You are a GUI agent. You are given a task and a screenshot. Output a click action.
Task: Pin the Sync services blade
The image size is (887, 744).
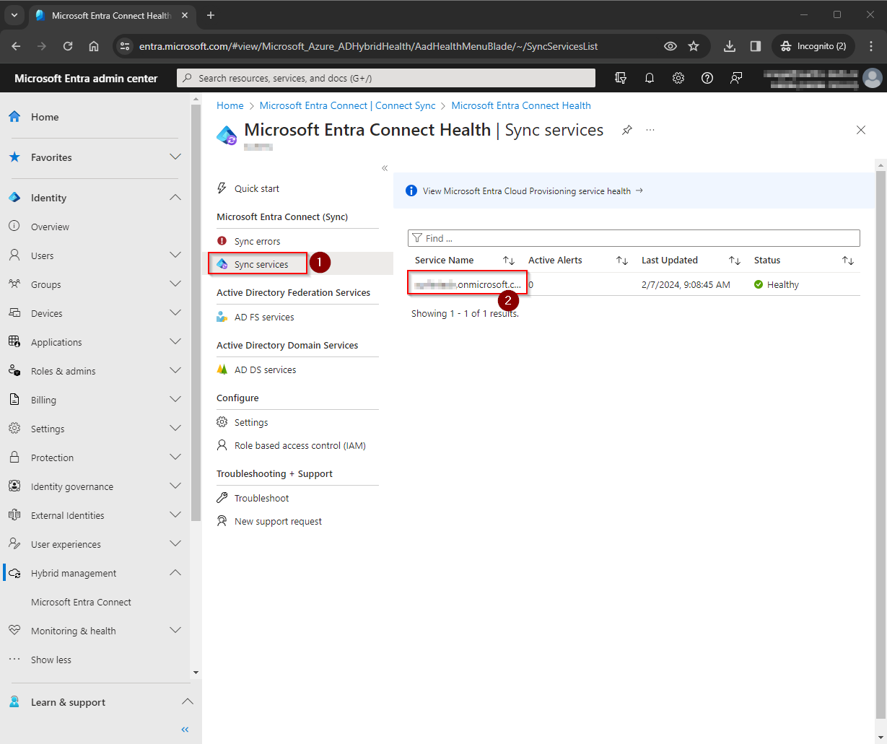pos(627,130)
